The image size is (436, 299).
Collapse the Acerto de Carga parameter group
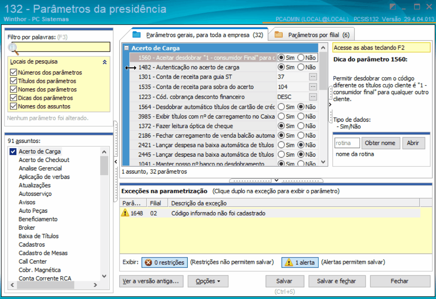126,48
